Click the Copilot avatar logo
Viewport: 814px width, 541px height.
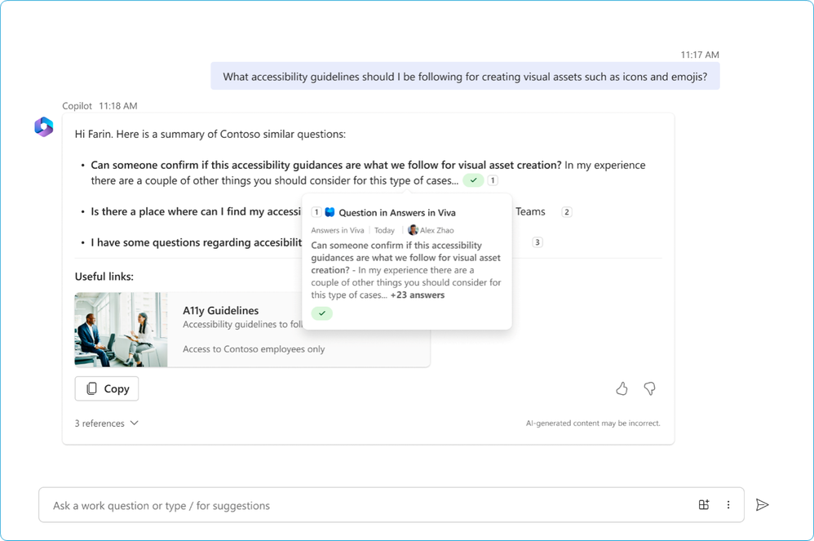[x=43, y=126]
